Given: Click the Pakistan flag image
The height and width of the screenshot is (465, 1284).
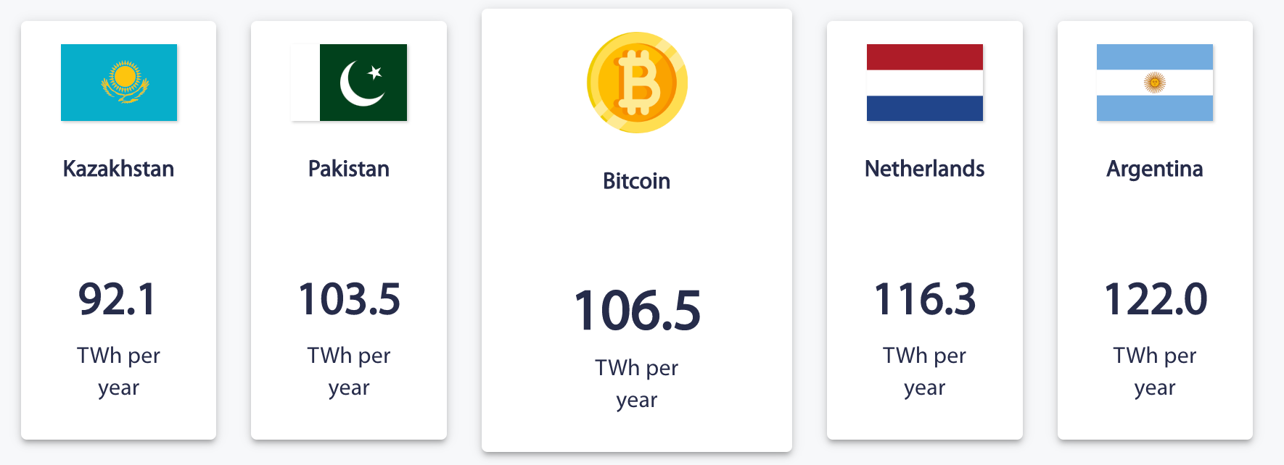Looking at the screenshot, I should pos(349,83).
